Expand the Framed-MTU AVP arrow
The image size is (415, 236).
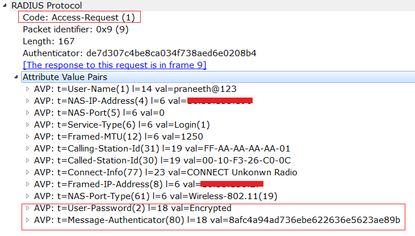click(x=27, y=137)
